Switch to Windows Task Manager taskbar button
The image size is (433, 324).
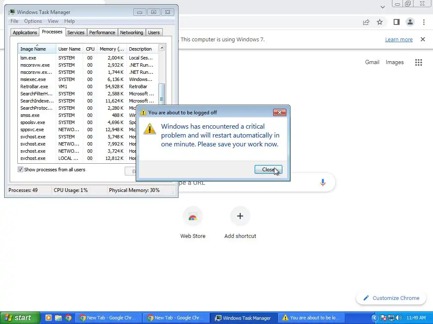(243, 318)
